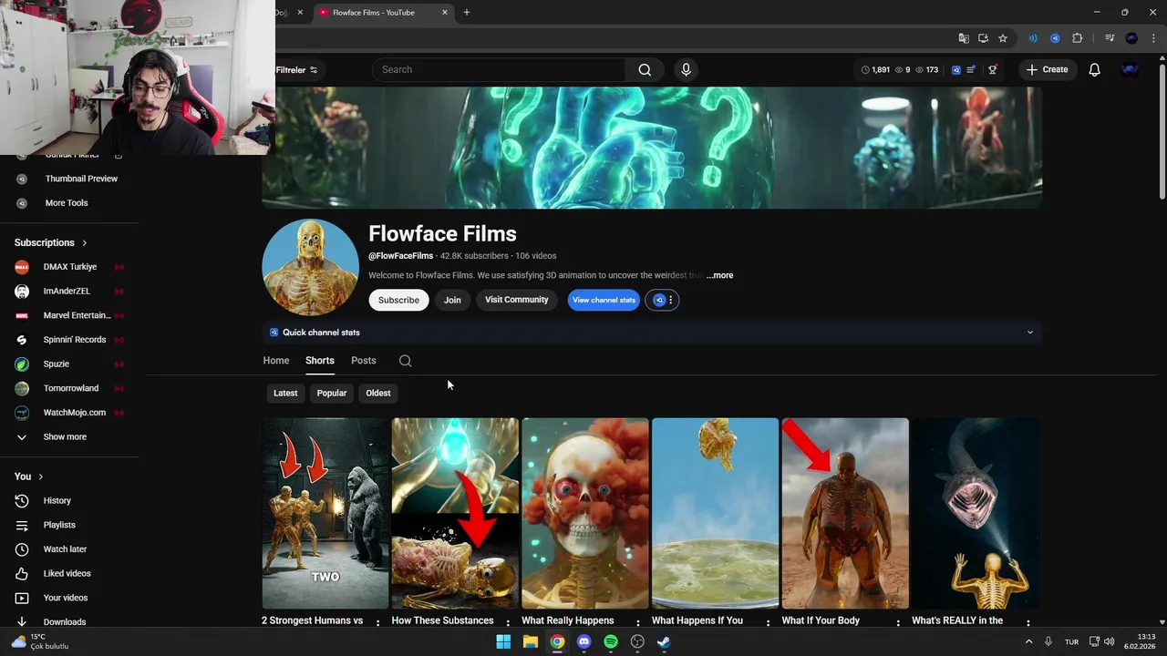Viewport: 1167px width, 656px height.
Task: Expand the You section chevron
Action: [41, 477]
